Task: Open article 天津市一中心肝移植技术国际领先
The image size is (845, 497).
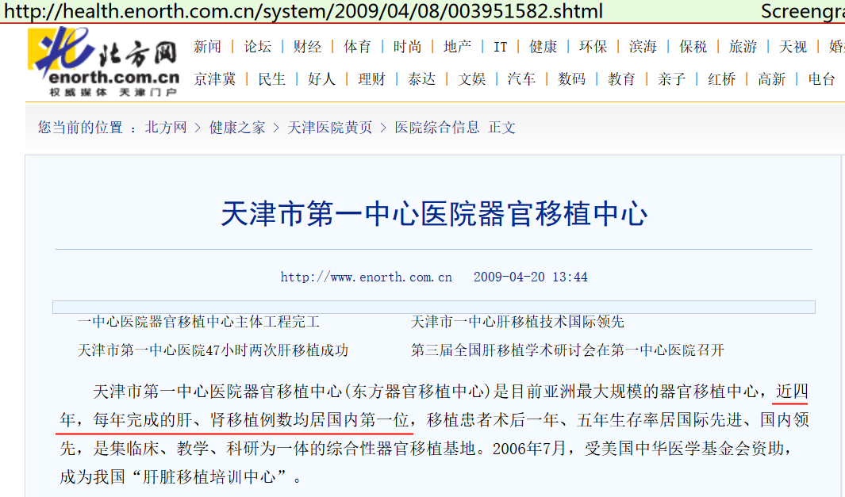Action: pyautogui.click(x=517, y=322)
